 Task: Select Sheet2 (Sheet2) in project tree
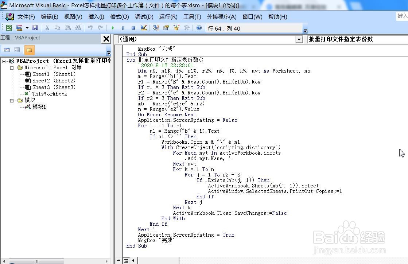[54, 81]
